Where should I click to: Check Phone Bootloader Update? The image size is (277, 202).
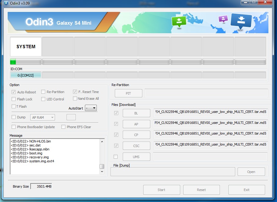coord(13,127)
